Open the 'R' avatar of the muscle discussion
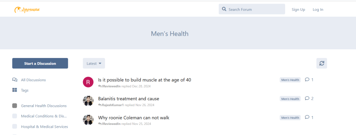Image resolution: width=356 pixels, height=135 pixels. point(88,82)
